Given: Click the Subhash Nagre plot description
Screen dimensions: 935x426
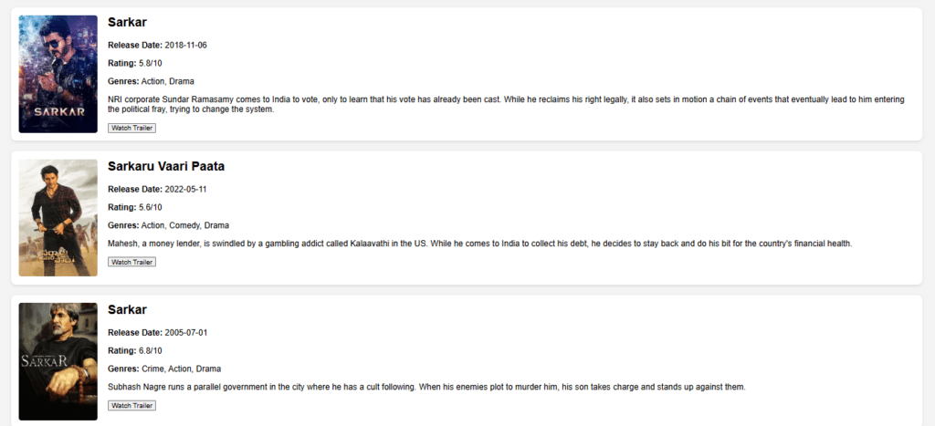Looking at the screenshot, I should pyautogui.click(x=427, y=388).
